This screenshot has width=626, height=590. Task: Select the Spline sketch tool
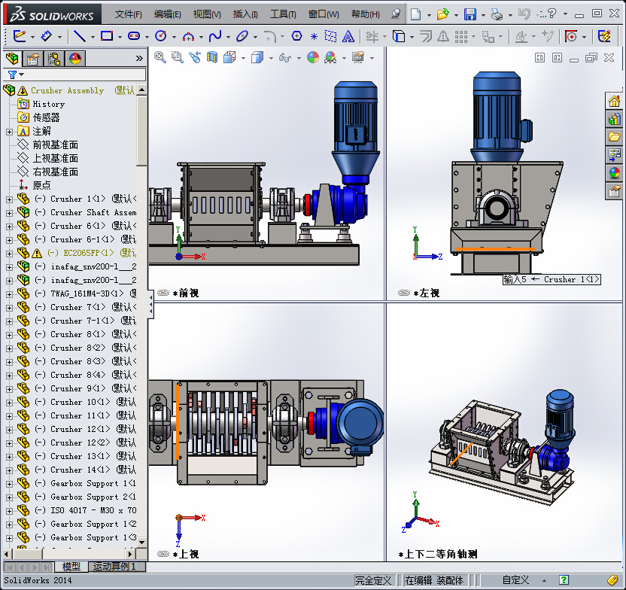tap(215, 36)
